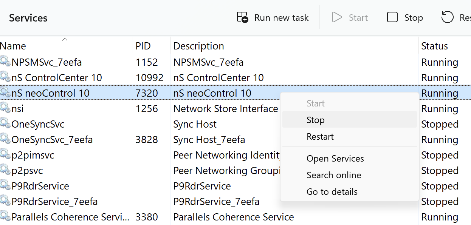Click the gear icon beside P9RdrService
This screenshot has height=225, width=471.
[x=5, y=186]
